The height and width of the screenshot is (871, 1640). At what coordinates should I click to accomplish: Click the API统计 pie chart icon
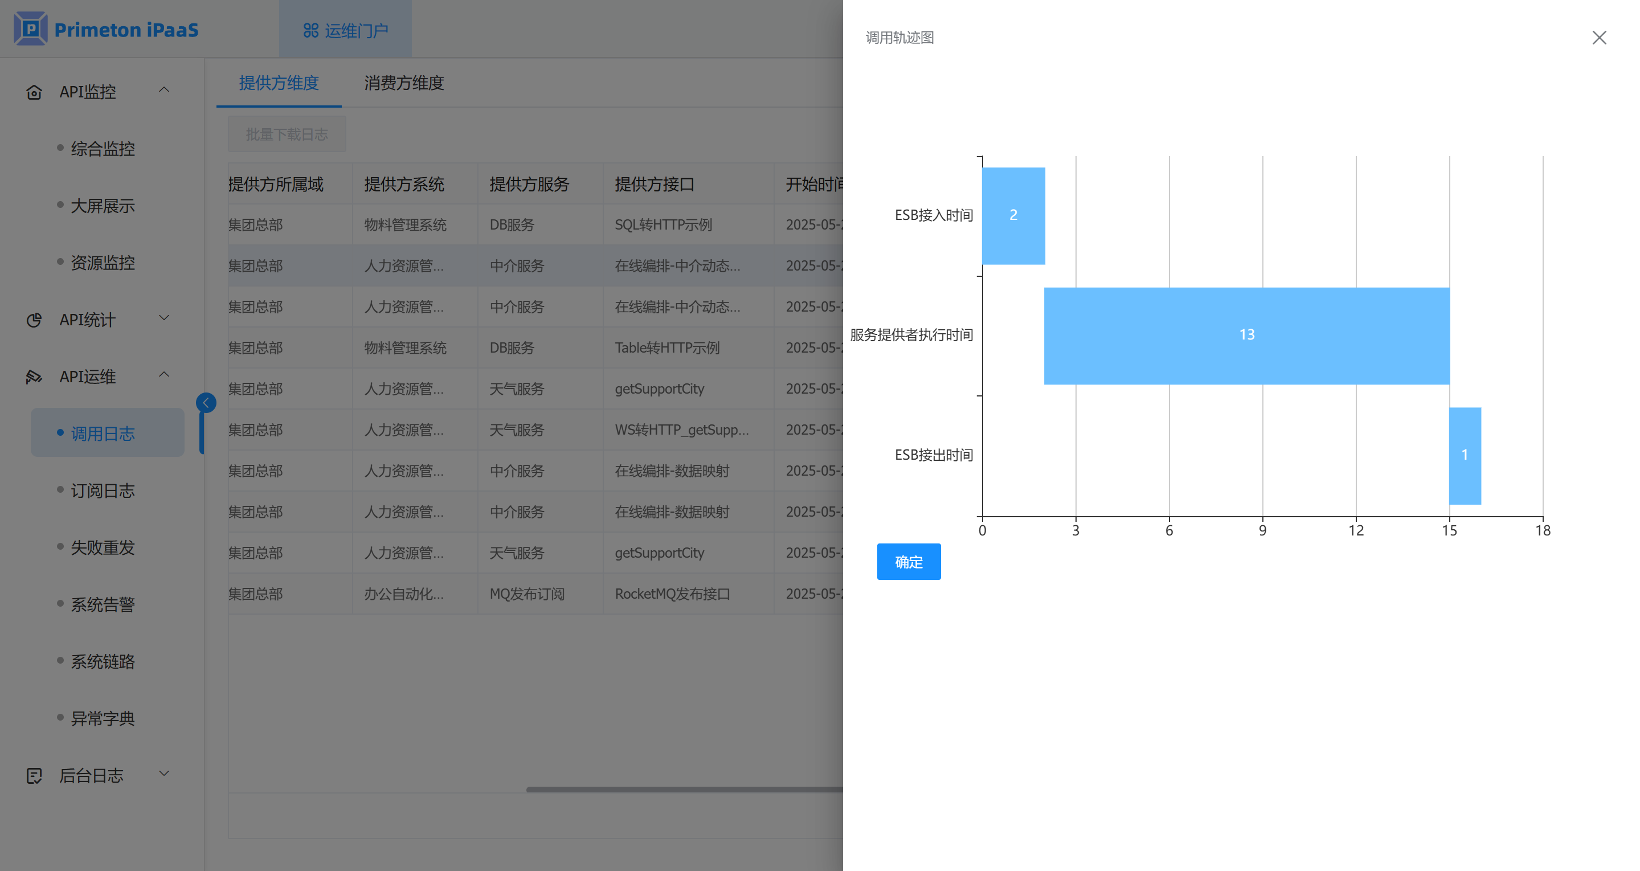(x=34, y=320)
